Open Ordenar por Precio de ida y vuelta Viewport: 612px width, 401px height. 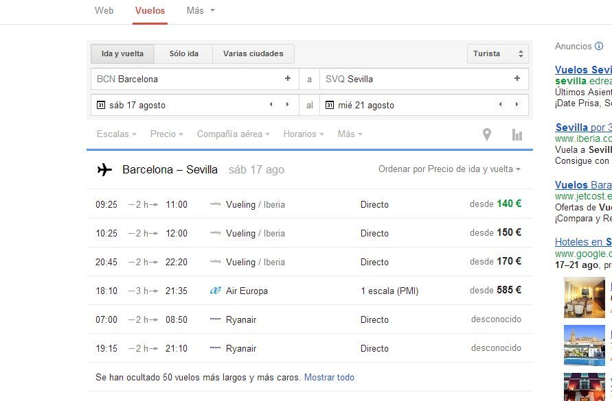[449, 169]
